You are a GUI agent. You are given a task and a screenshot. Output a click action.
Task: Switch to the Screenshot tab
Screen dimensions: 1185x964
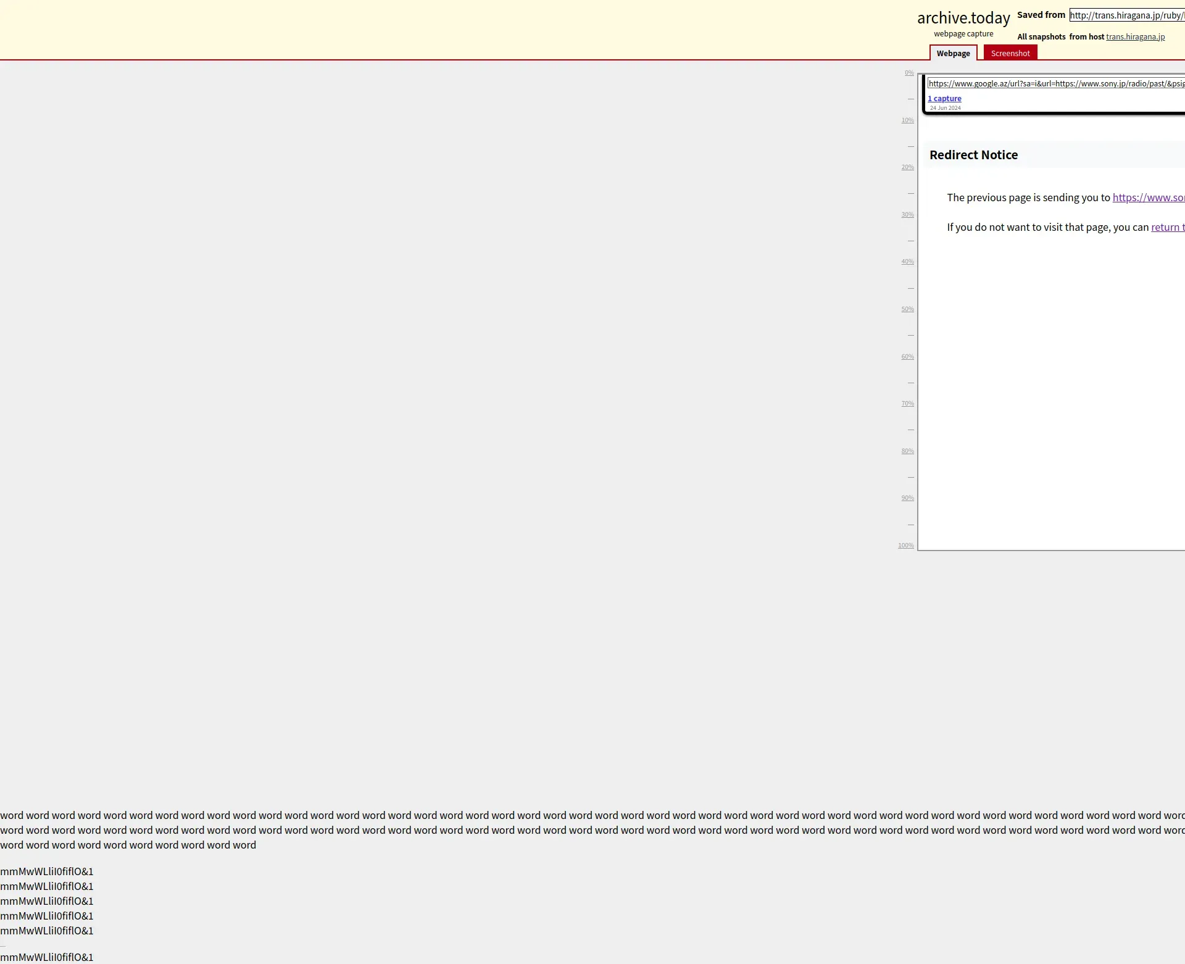pos(1010,53)
